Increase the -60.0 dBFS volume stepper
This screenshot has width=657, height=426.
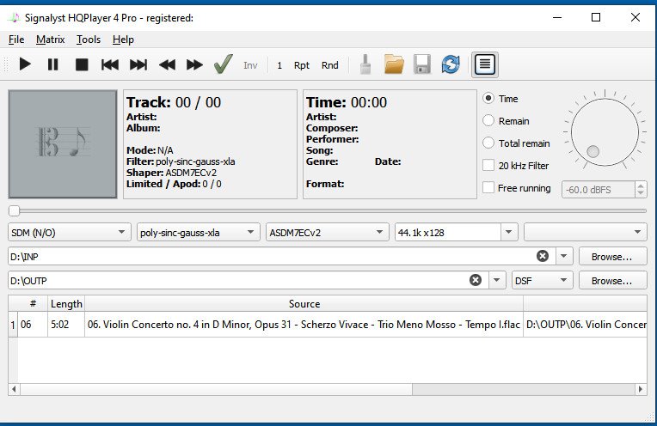pyautogui.click(x=641, y=186)
